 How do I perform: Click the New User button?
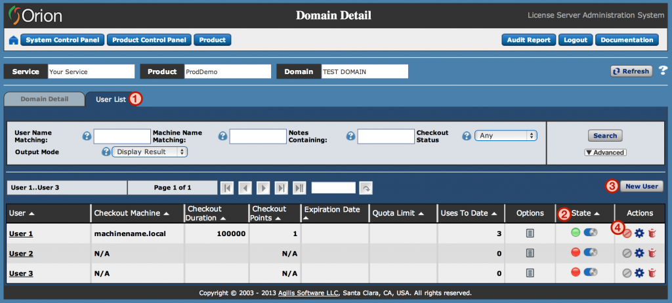tap(641, 186)
